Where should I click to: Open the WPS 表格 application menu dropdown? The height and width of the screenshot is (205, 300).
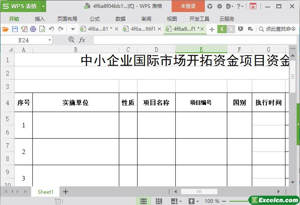[x=43, y=6]
